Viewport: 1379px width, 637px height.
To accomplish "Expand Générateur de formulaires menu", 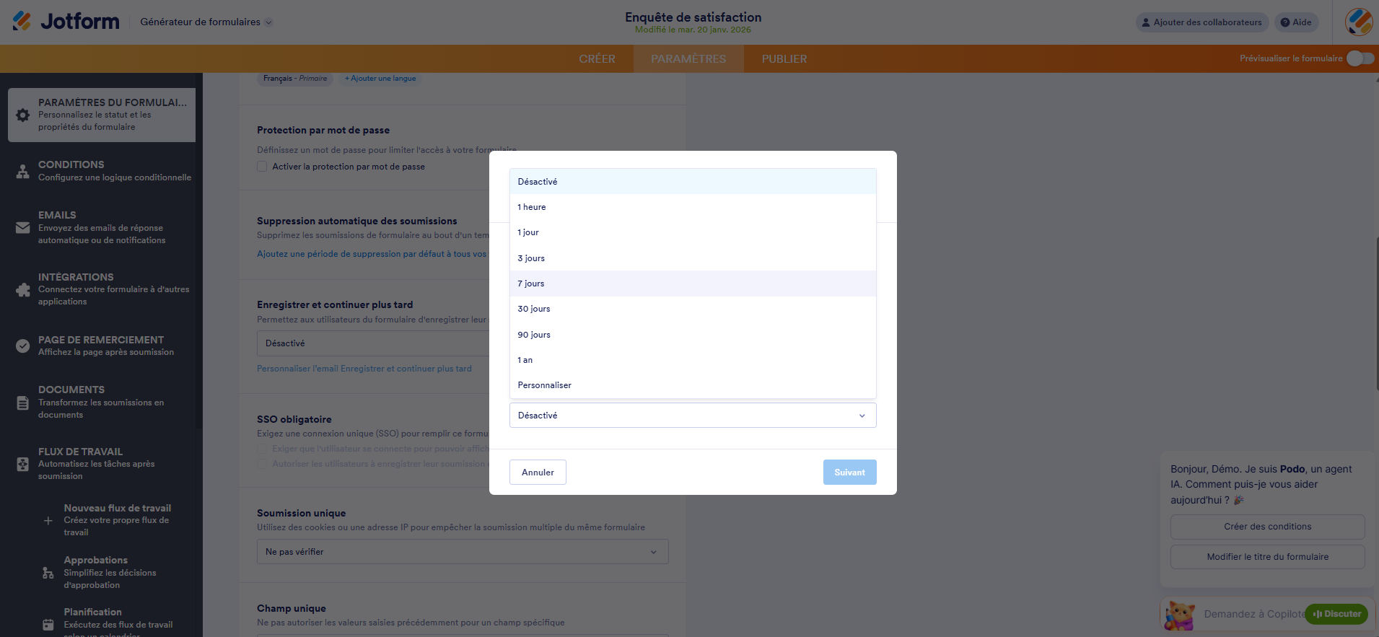I will click(206, 22).
